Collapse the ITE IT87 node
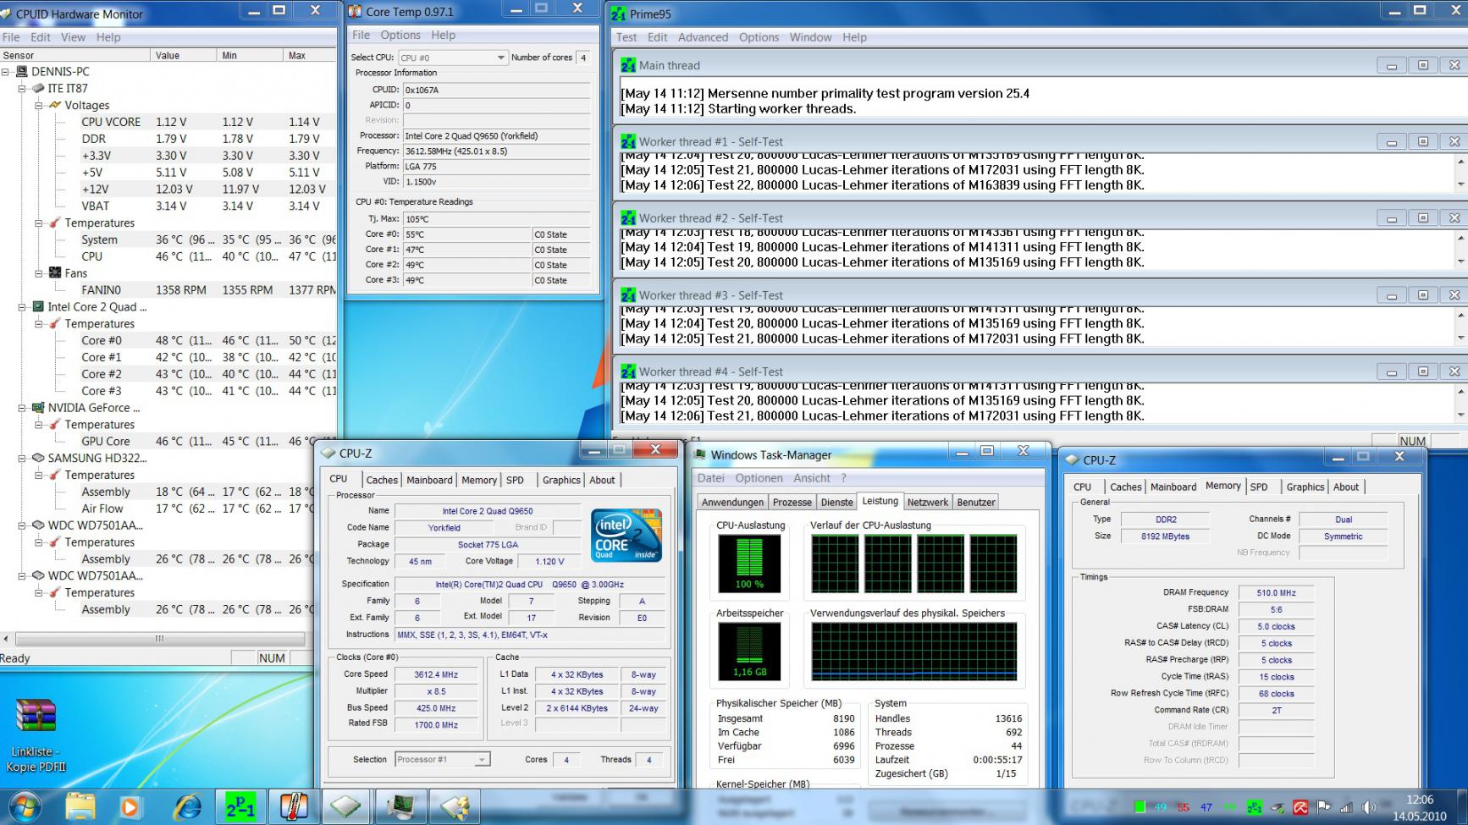The width and height of the screenshot is (1468, 825). coord(23,89)
